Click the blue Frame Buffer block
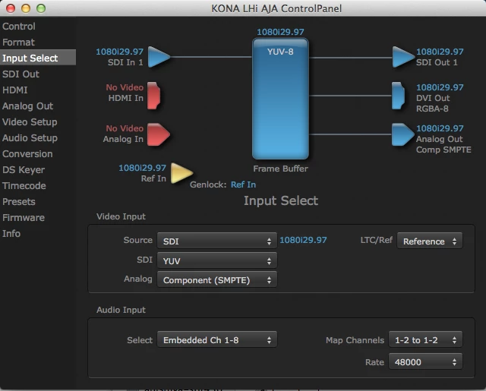Image resolution: width=486 pixels, height=391 pixels. click(280, 99)
